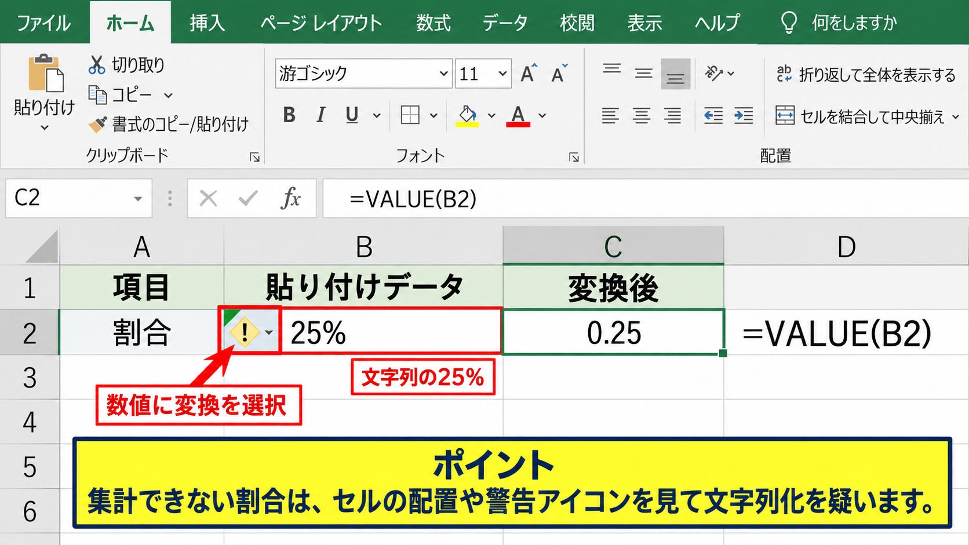Screen dimensions: 969x545
Task: Open the ファイル tab
Action: [44, 23]
